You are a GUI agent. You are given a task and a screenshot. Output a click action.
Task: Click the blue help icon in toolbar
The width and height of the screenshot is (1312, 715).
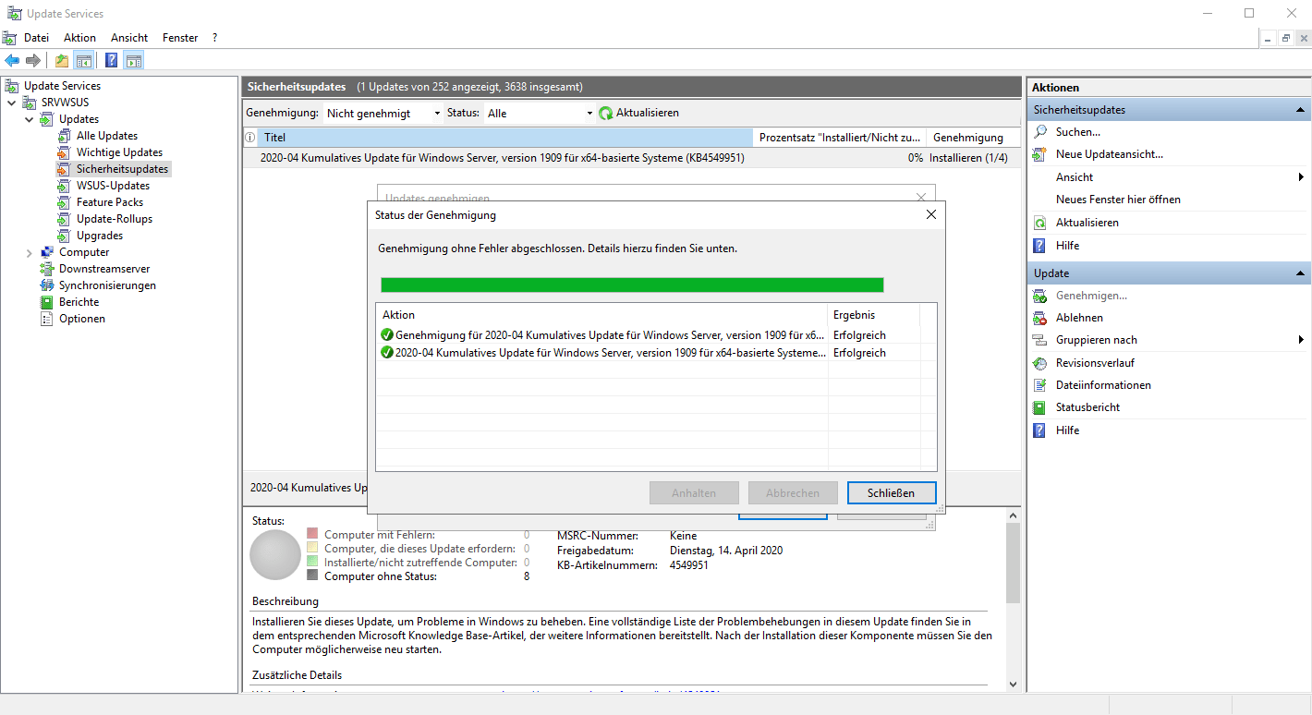(111, 61)
